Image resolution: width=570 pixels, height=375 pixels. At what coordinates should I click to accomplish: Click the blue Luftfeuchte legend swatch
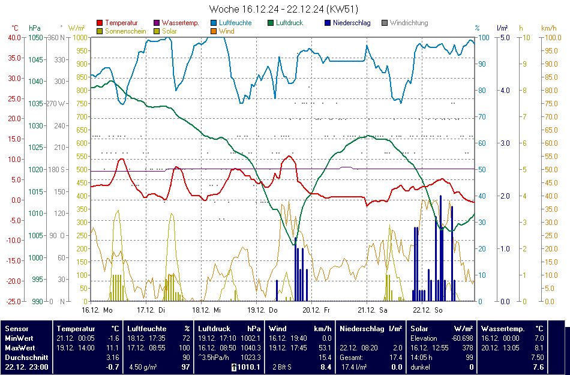(x=214, y=23)
